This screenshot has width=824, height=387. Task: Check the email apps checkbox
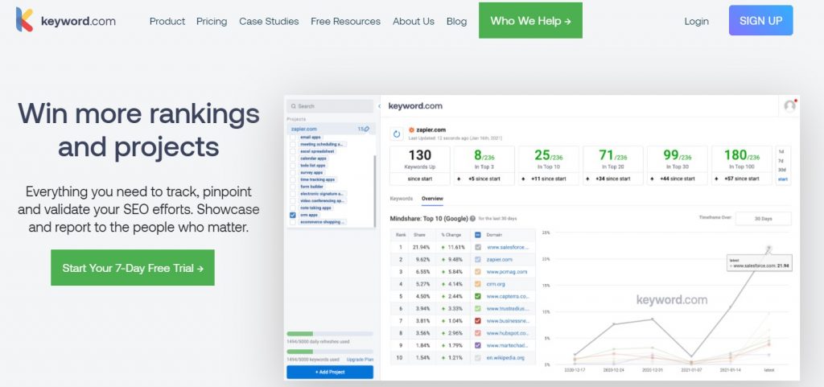pyautogui.click(x=292, y=138)
